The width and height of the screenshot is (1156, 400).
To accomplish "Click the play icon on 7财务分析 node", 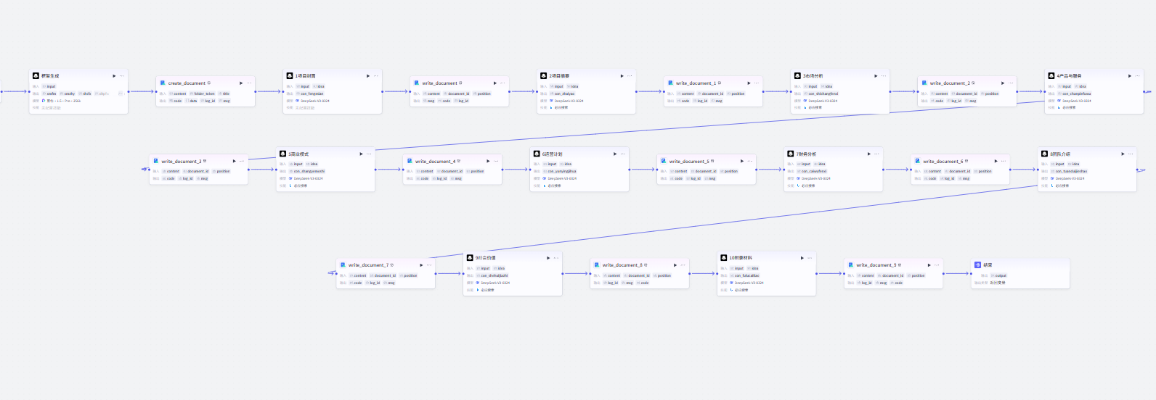I will (868, 154).
